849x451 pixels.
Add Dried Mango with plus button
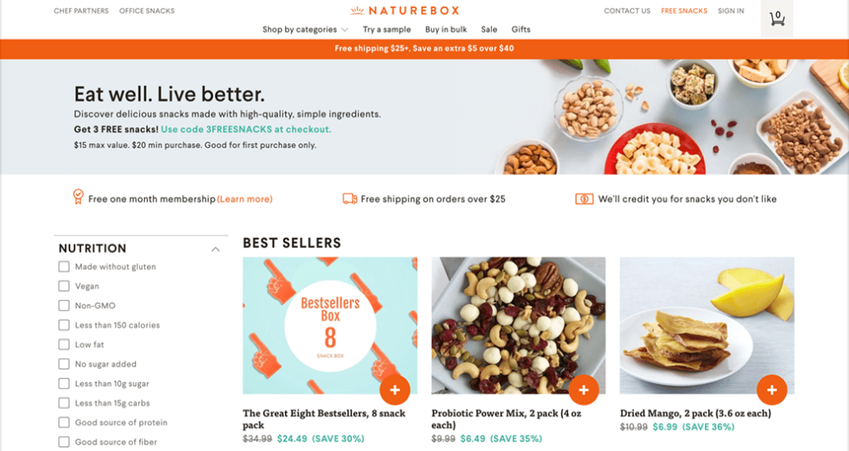click(x=772, y=390)
